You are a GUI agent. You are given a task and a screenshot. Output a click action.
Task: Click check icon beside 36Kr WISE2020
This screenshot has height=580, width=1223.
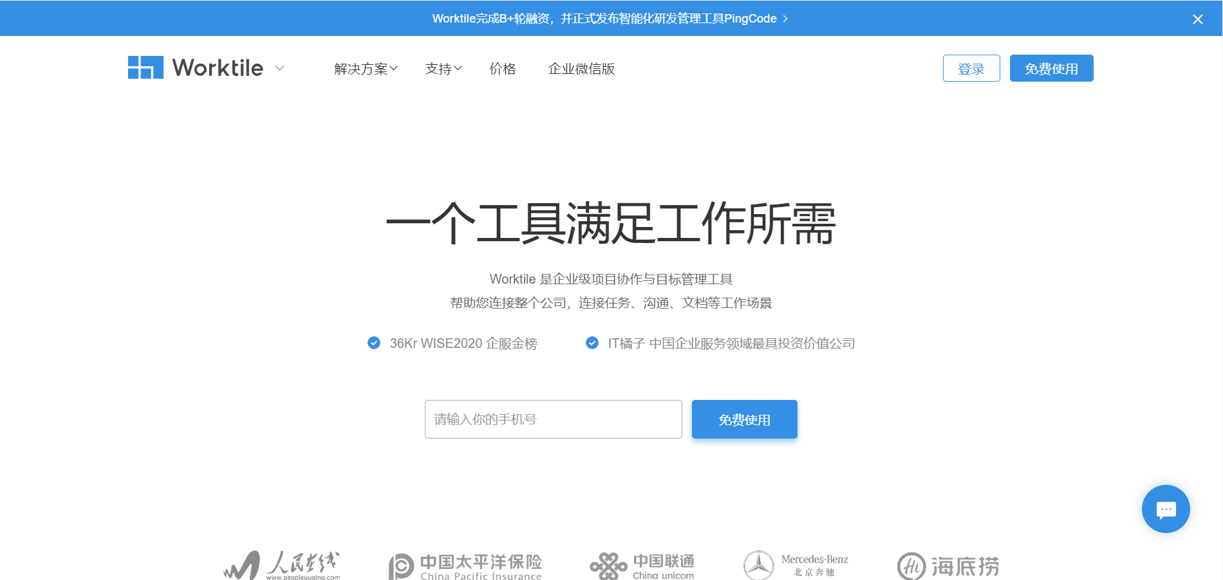point(374,343)
